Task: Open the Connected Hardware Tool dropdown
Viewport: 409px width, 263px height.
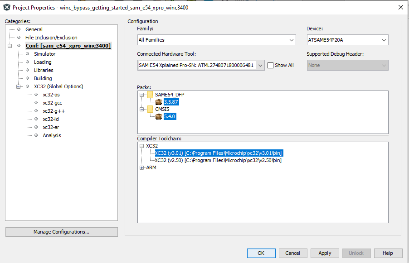Action: [201, 65]
